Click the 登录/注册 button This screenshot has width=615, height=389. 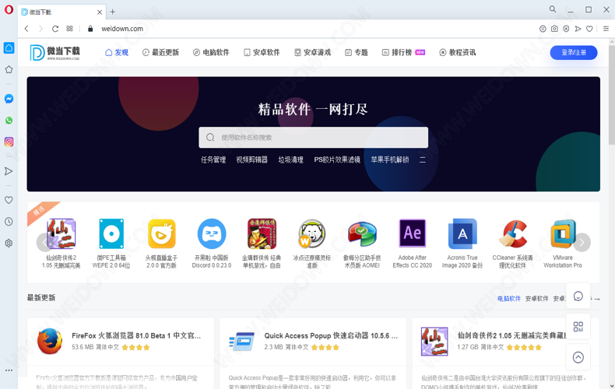tap(574, 53)
